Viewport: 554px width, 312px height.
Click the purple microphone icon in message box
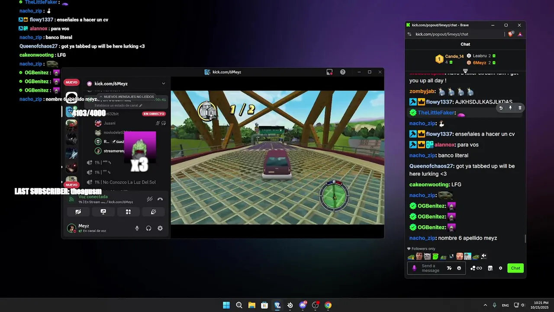(x=414, y=268)
